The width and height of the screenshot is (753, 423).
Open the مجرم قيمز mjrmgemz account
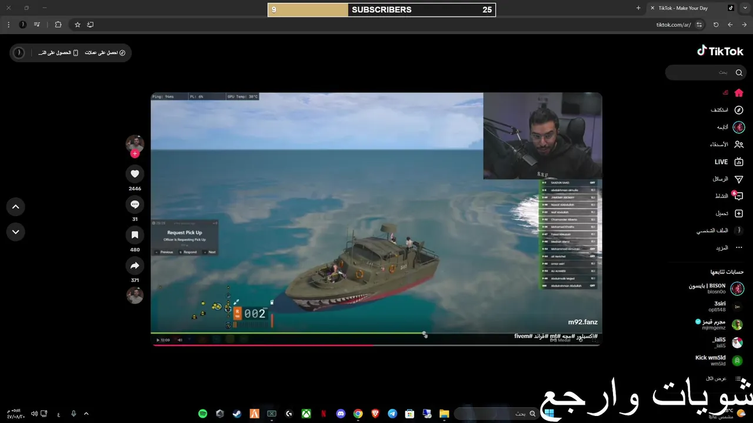[x=719, y=325]
